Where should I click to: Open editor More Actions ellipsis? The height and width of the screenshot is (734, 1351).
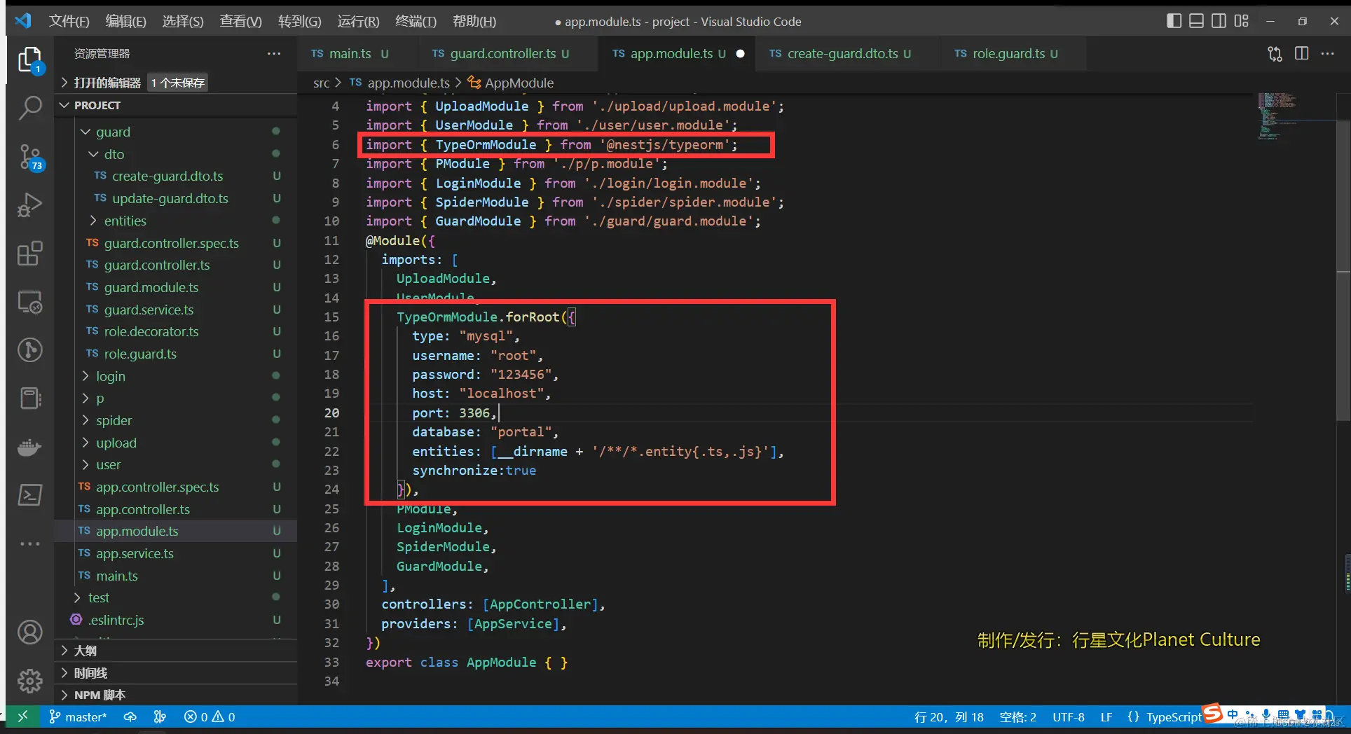(x=1328, y=54)
